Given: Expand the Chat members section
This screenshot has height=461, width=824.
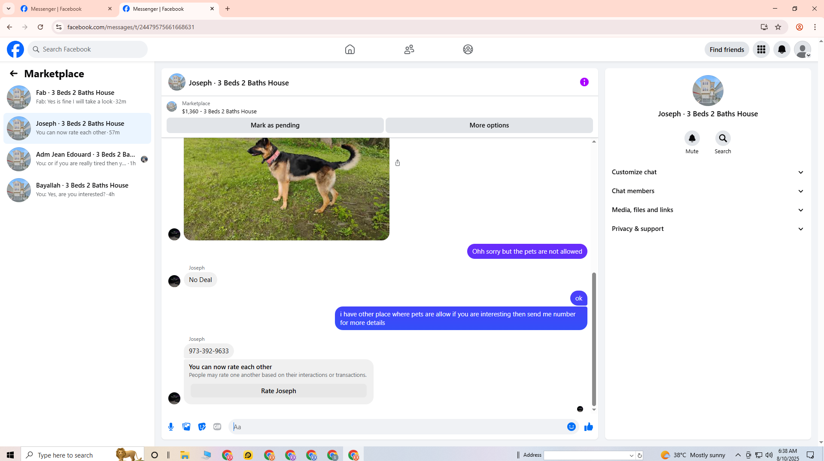Looking at the screenshot, I should (x=708, y=191).
